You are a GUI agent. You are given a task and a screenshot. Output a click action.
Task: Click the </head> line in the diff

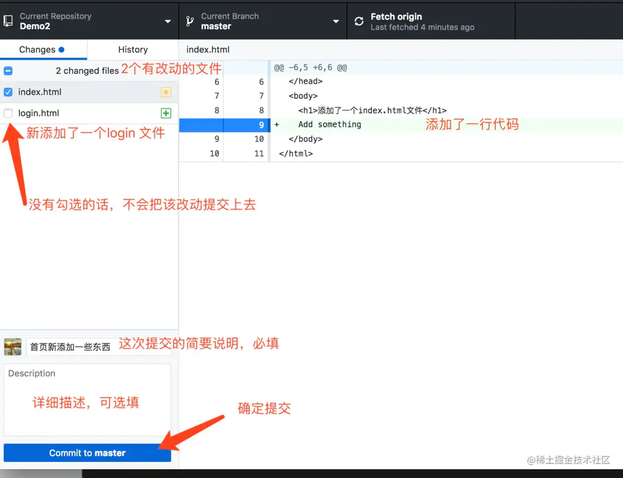pyautogui.click(x=306, y=81)
